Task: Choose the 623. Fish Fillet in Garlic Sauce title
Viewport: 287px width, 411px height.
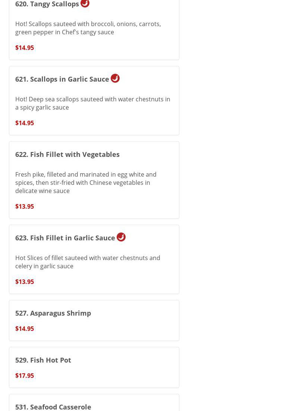Action: coord(65,238)
